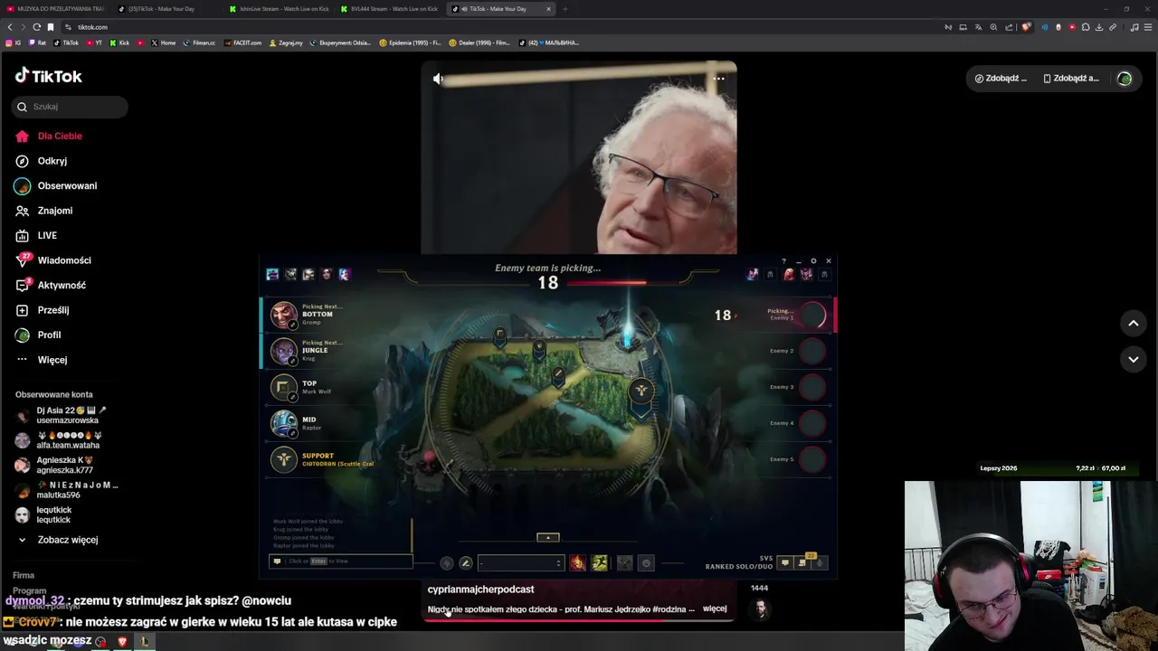The image size is (1158, 651).
Task: Open the League chat bubble icon
Action: tap(784, 562)
